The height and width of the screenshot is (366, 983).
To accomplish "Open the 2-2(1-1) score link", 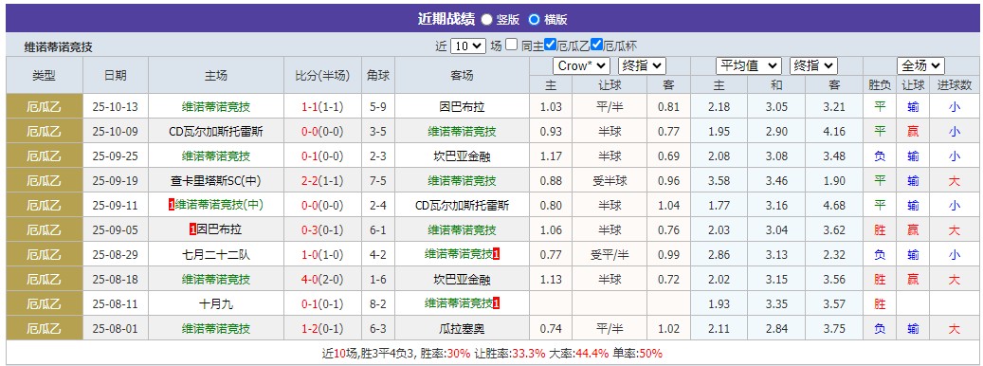I will pyautogui.click(x=322, y=180).
